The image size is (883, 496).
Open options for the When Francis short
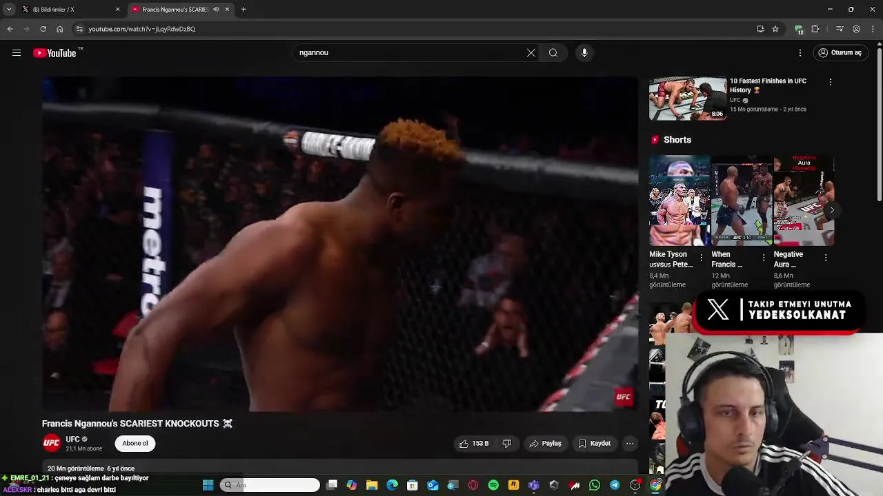coord(764,258)
